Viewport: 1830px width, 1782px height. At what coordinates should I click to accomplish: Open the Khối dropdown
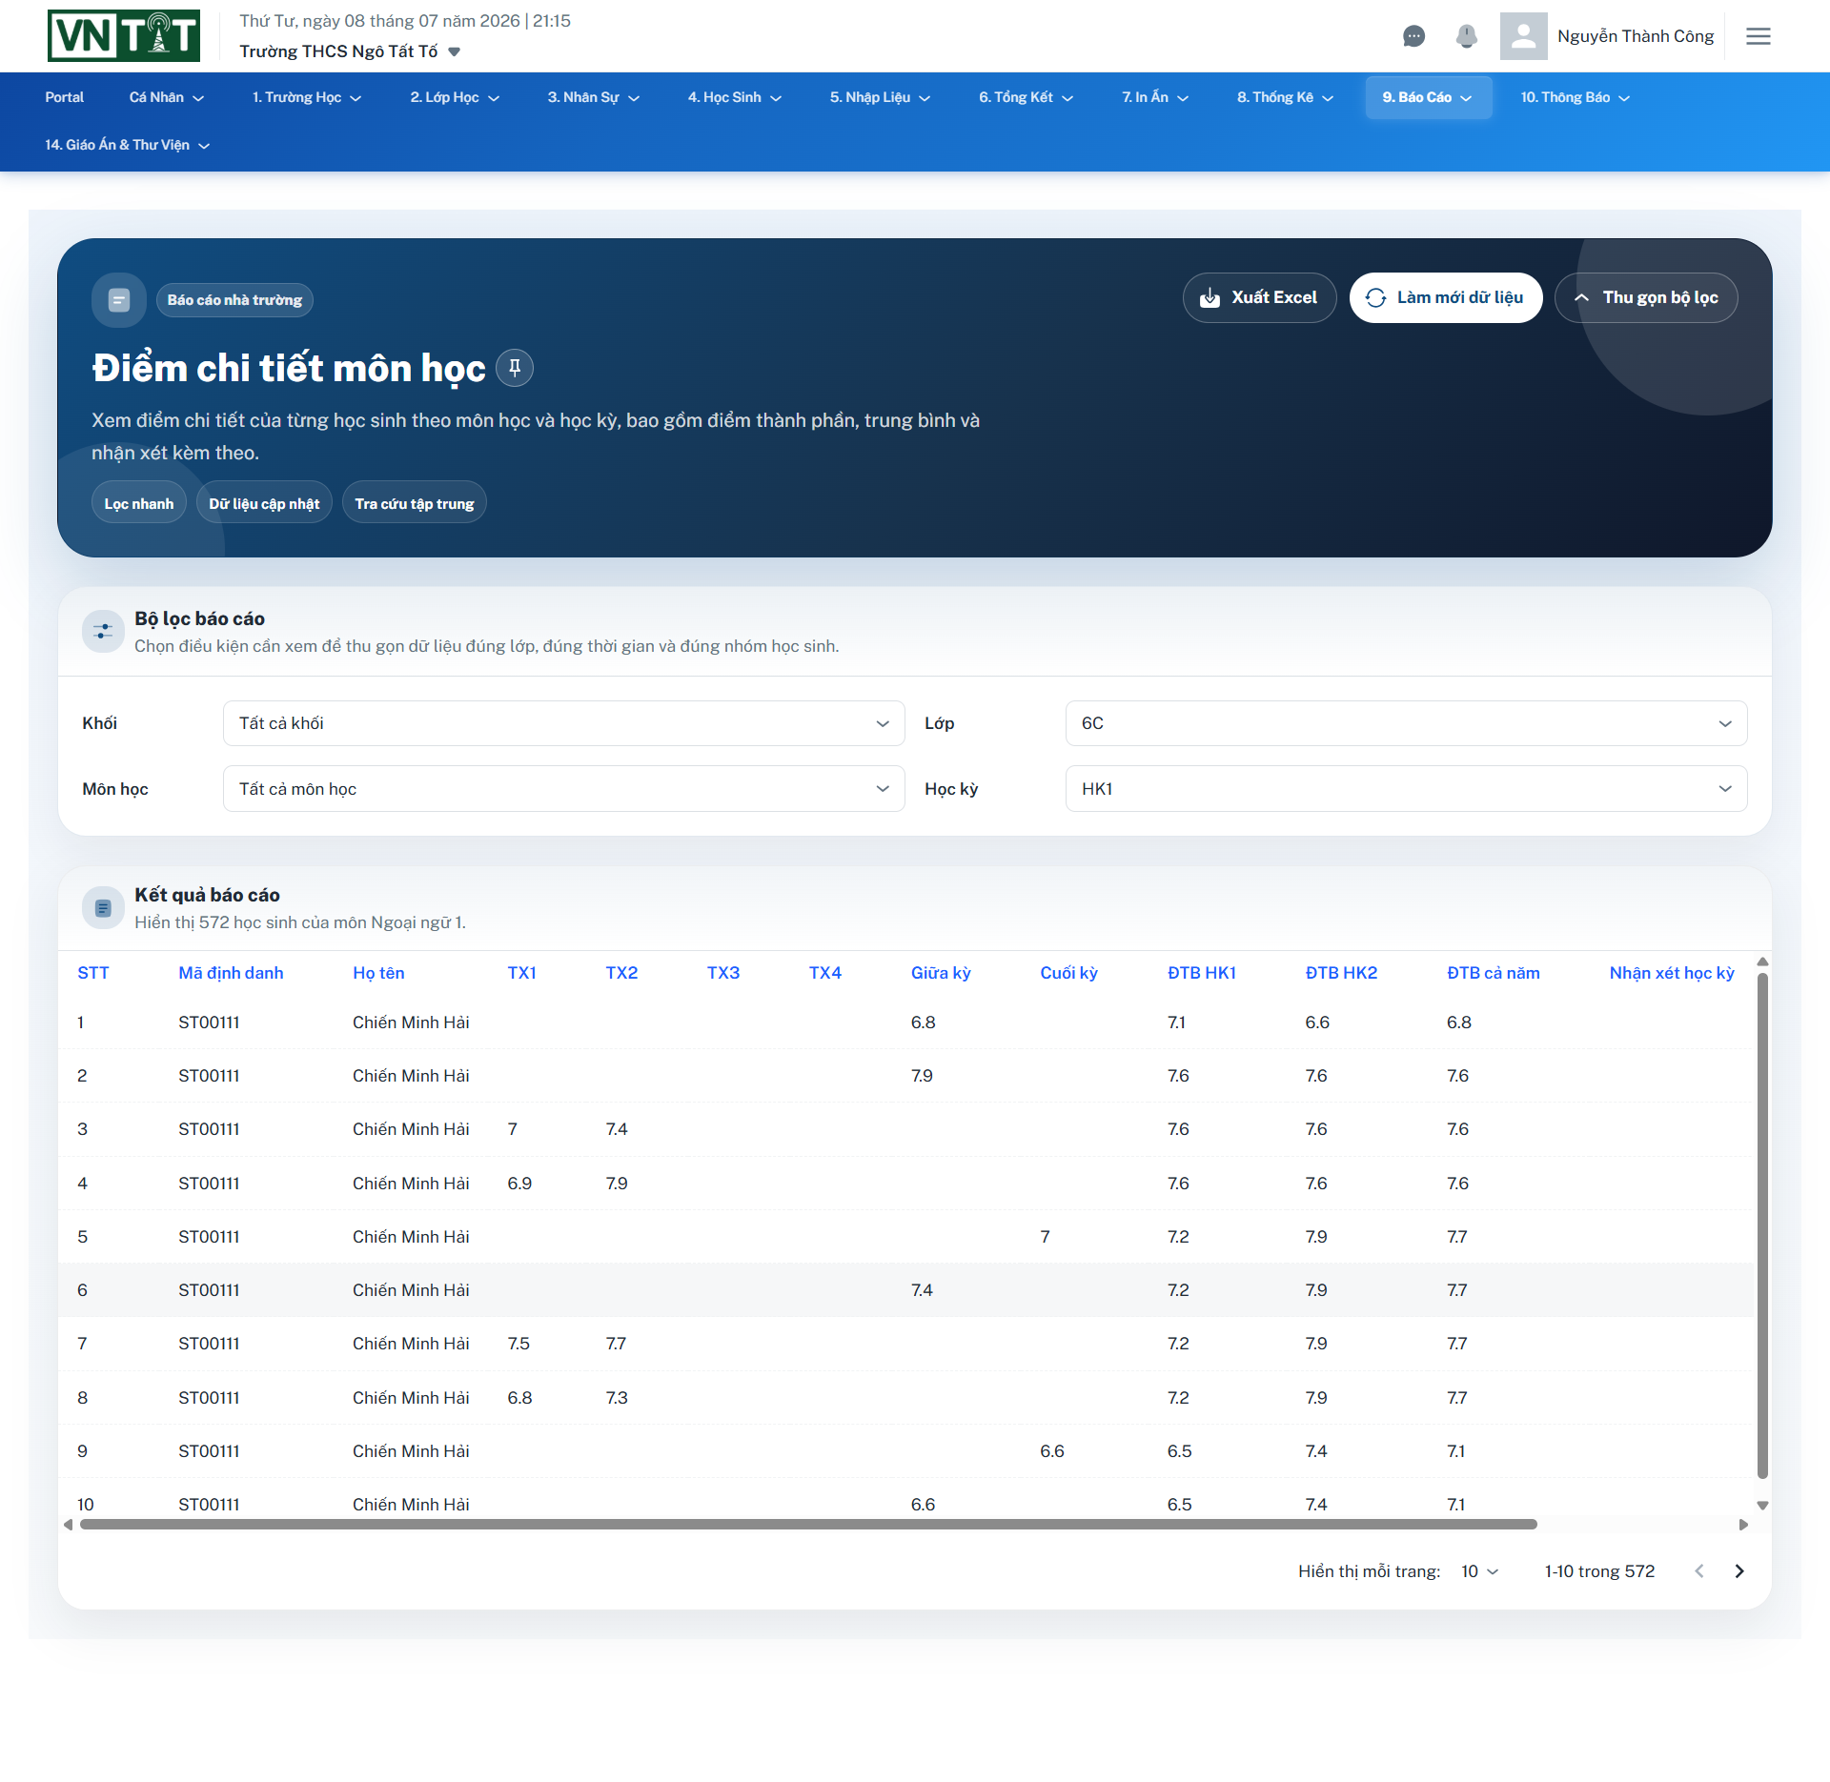tap(563, 723)
